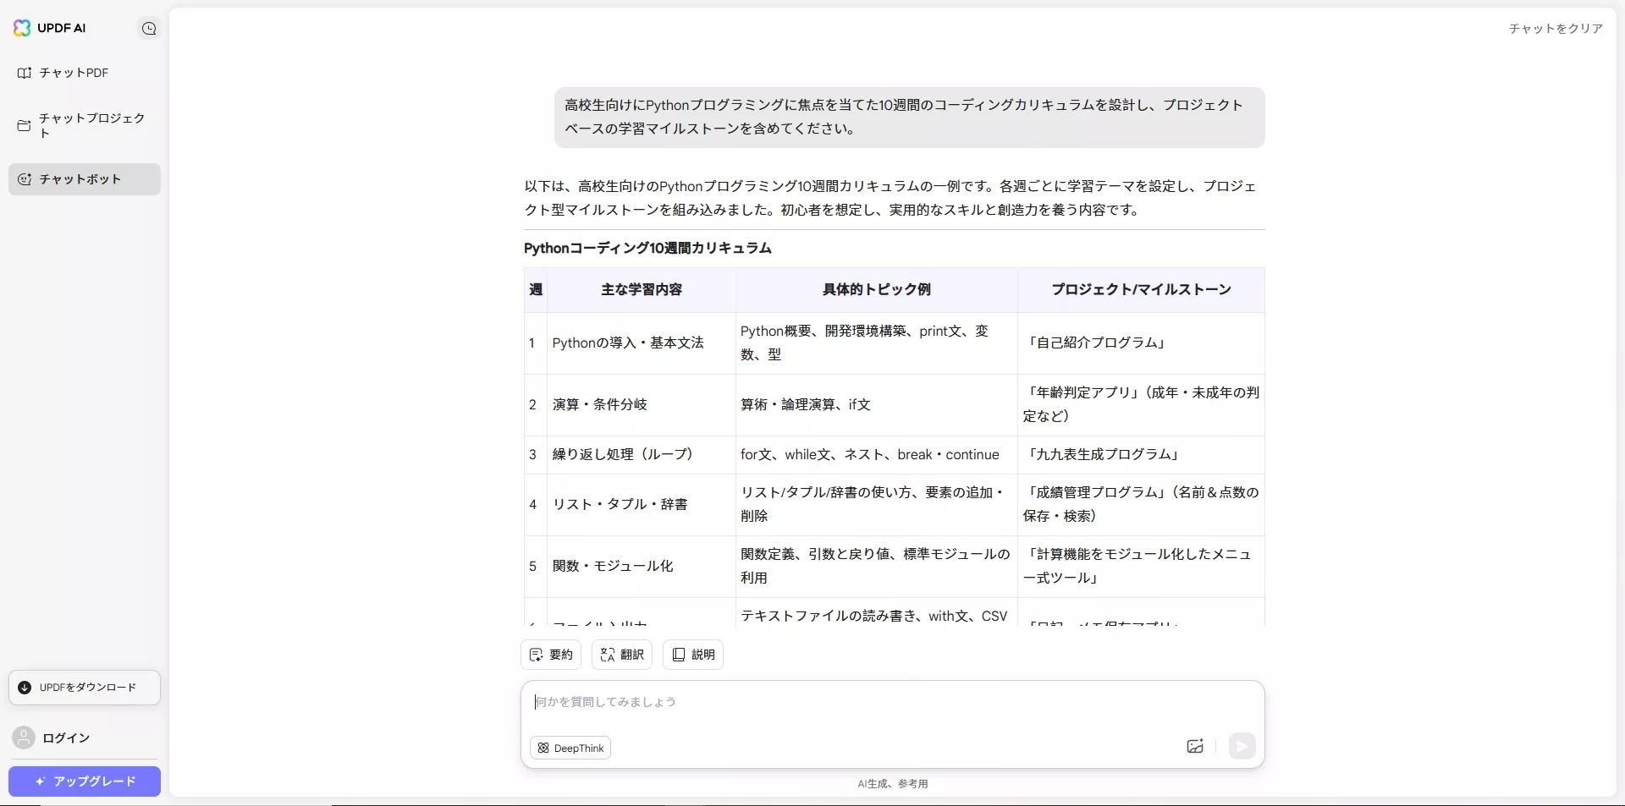This screenshot has height=806, width=1625.
Task: Click チャットをクリア to clear chat
Action: (x=1556, y=29)
